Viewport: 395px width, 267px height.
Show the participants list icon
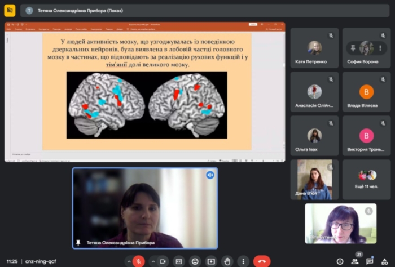[x=355, y=261]
